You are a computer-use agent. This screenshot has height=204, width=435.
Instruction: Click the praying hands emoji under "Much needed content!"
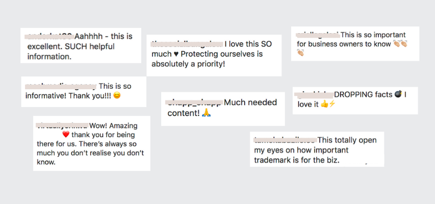click(207, 113)
